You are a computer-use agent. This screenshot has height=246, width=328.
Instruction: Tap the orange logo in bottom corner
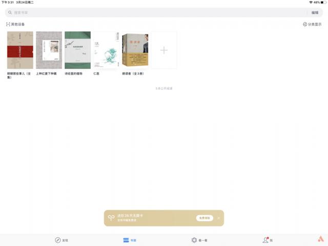(320, 239)
